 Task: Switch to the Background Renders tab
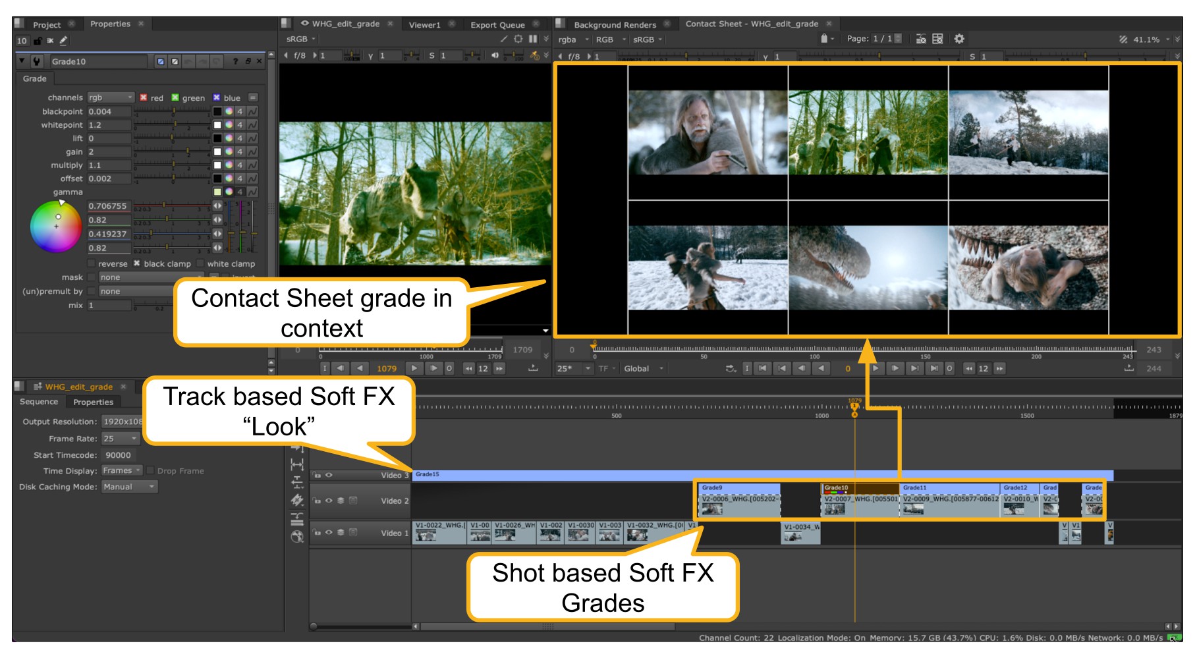614,24
